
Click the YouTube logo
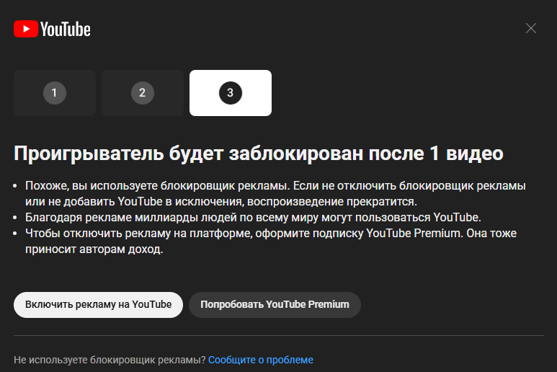click(52, 29)
